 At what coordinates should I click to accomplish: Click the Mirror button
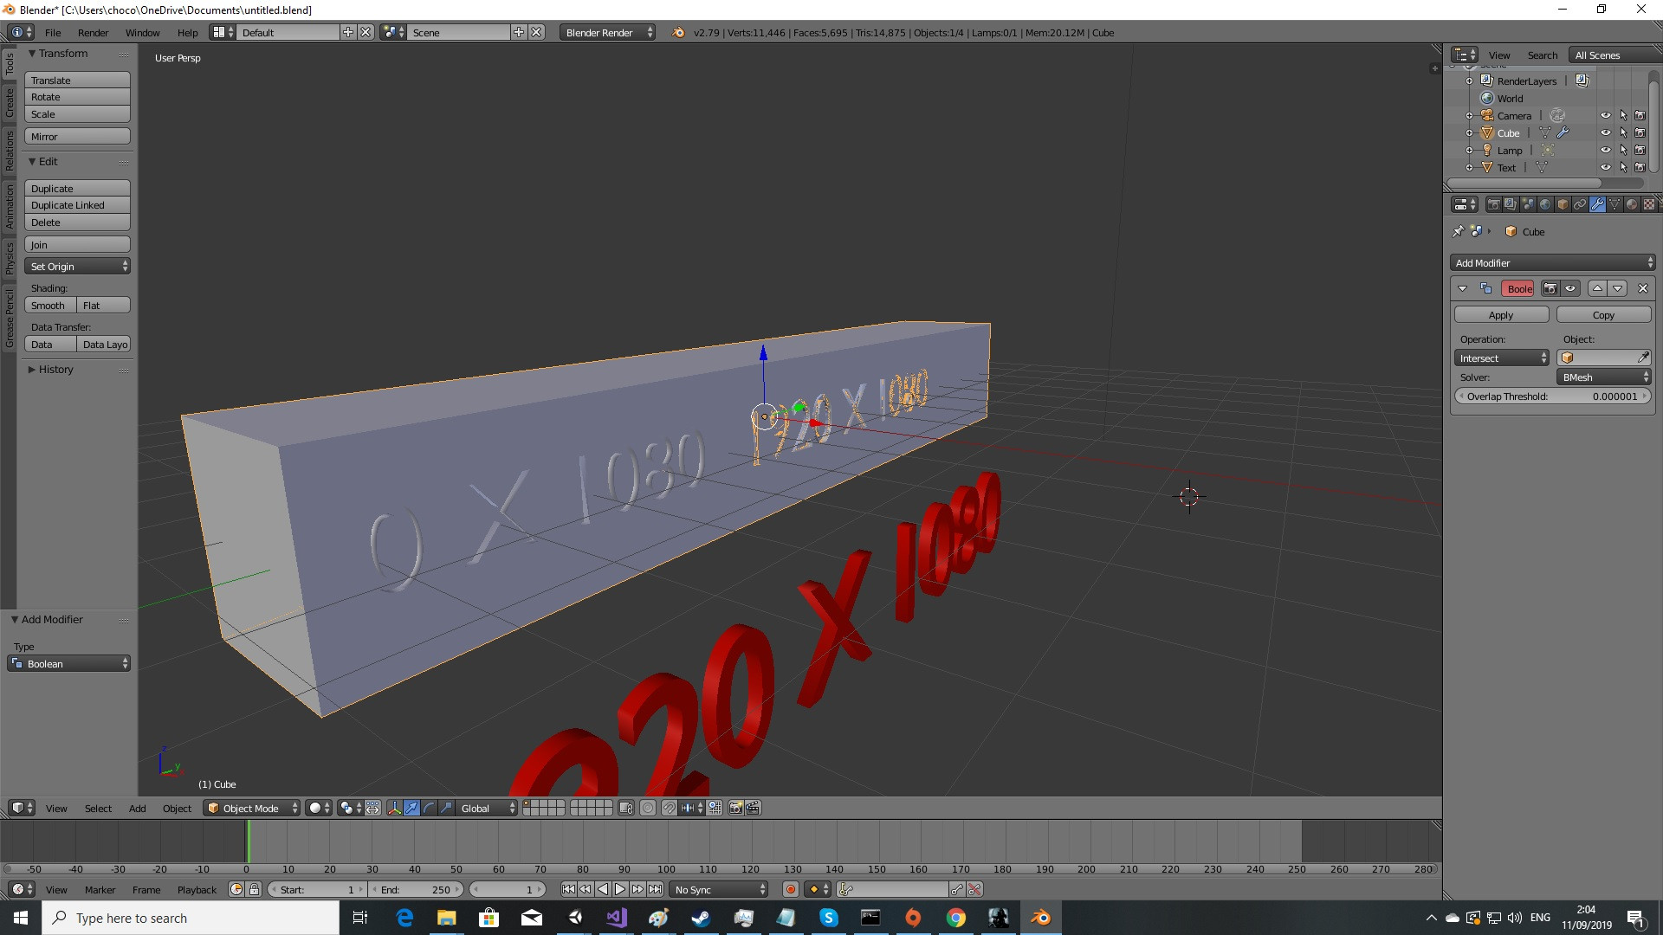pyautogui.click(x=77, y=136)
